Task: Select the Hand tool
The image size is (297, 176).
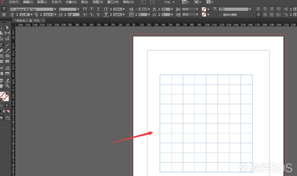Action: pyautogui.click(x=1, y=86)
